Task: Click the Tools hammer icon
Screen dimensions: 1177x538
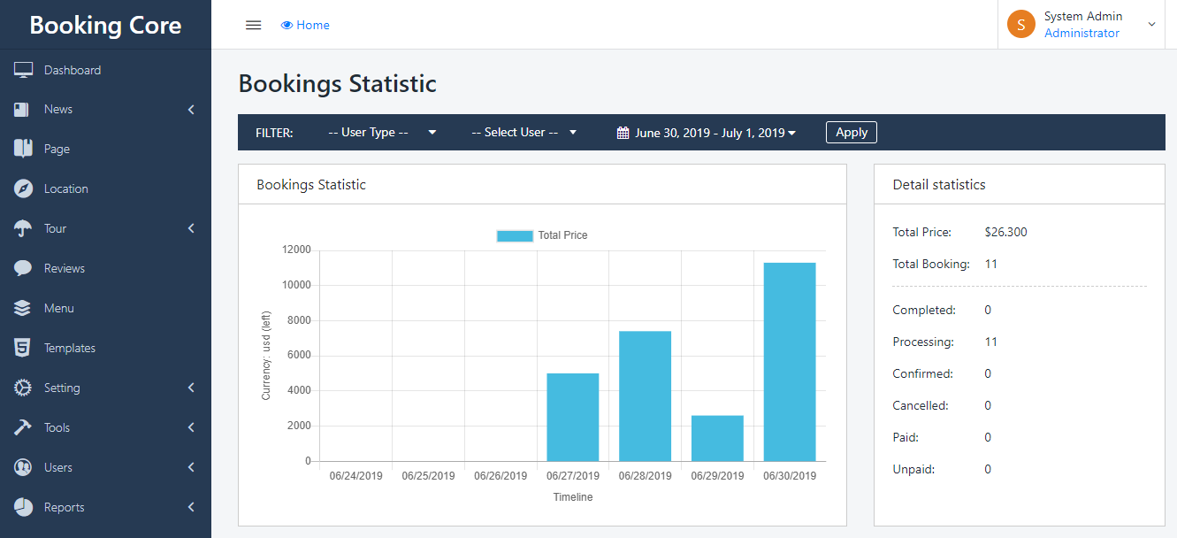Action: click(23, 427)
